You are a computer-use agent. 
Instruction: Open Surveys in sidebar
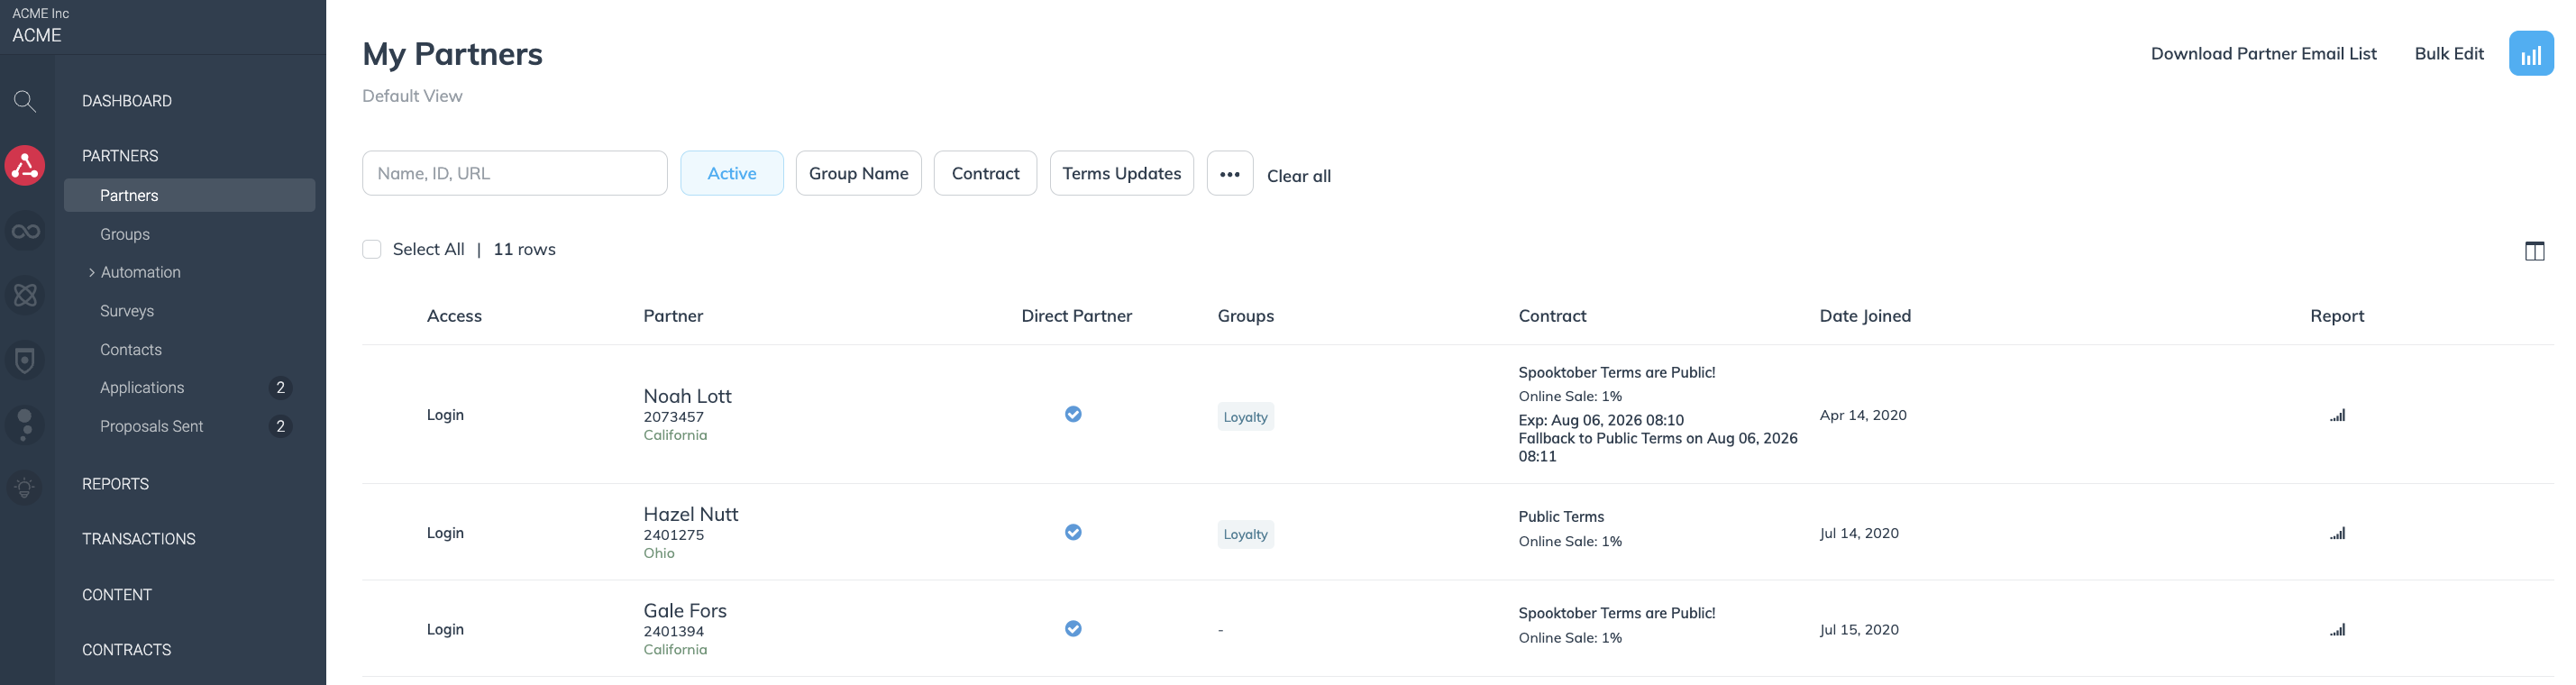tap(127, 311)
